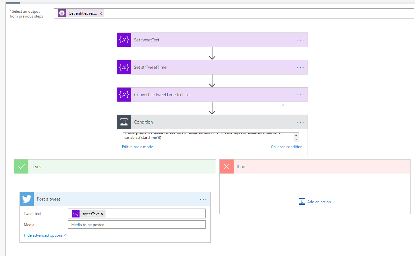Remove the Get entities result token
Viewport: 415px width, 256px height.
tap(101, 13)
